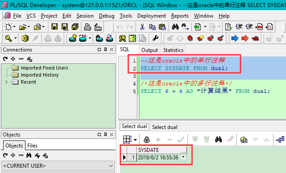Screen dimensions: 286x173
Task: Click the Log on key icon
Action: click(x=8, y=38)
